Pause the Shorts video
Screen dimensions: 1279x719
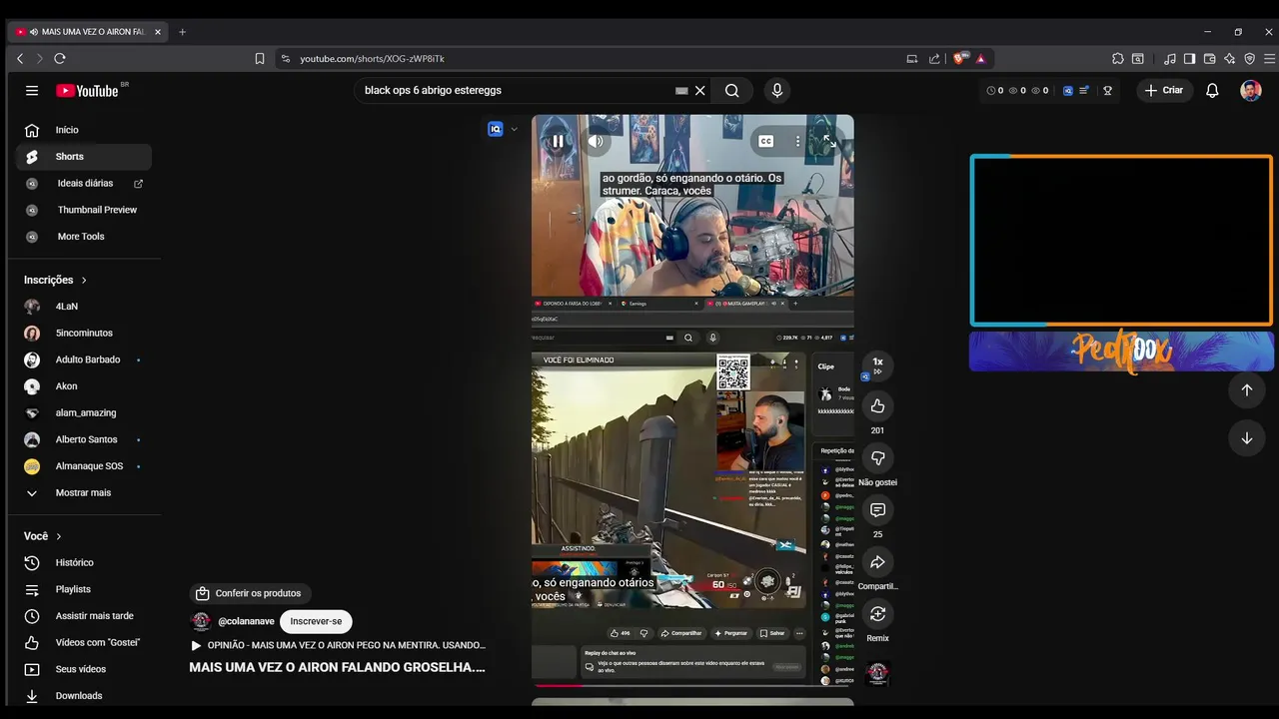pos(558,141)
